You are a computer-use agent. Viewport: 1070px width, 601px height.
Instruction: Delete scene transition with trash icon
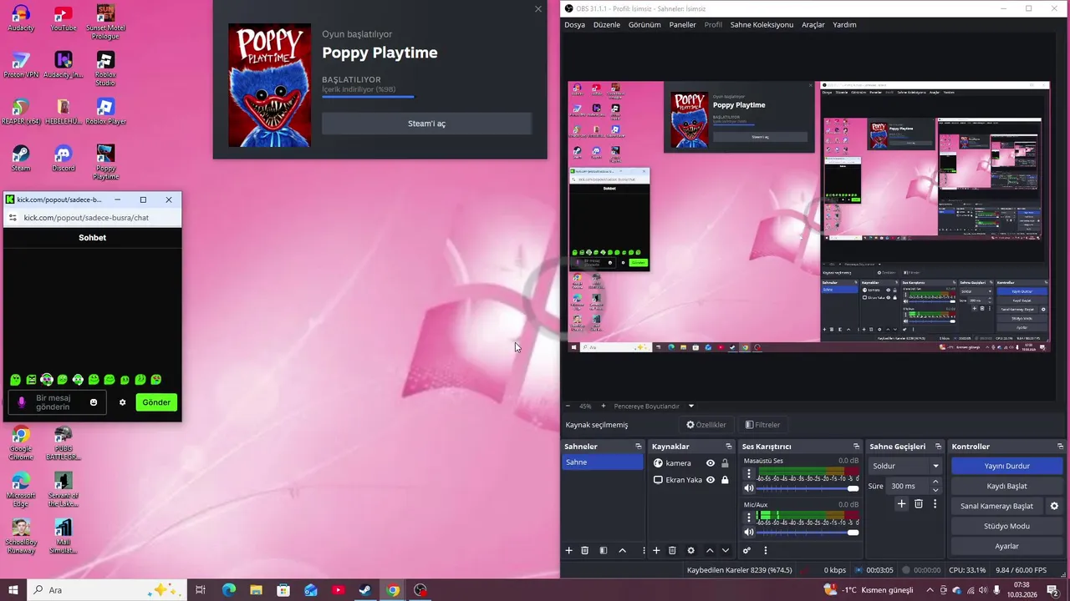pos(919,504)
